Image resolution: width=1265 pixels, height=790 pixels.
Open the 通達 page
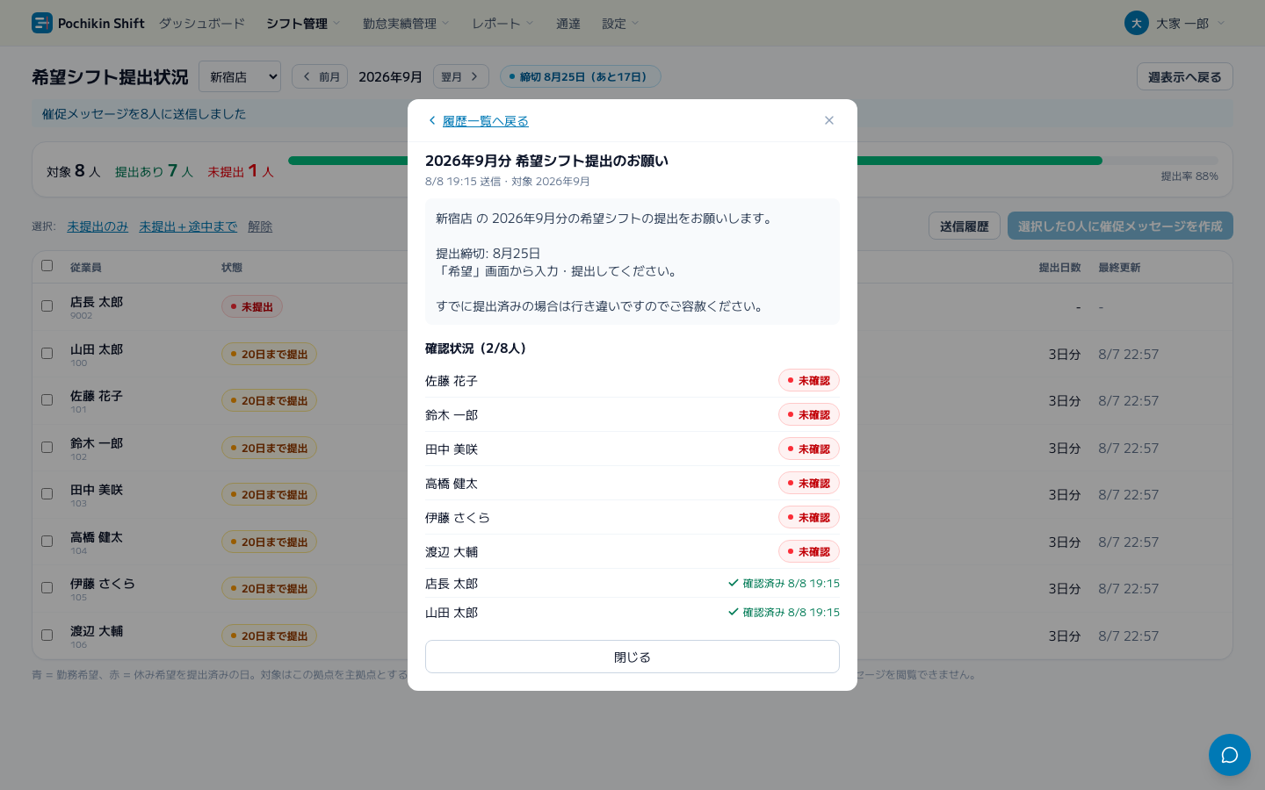tap(568, 24)
